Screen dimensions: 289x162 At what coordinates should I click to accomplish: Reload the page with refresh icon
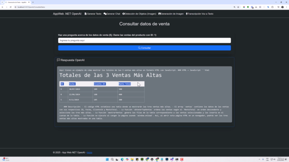[10, 7]
